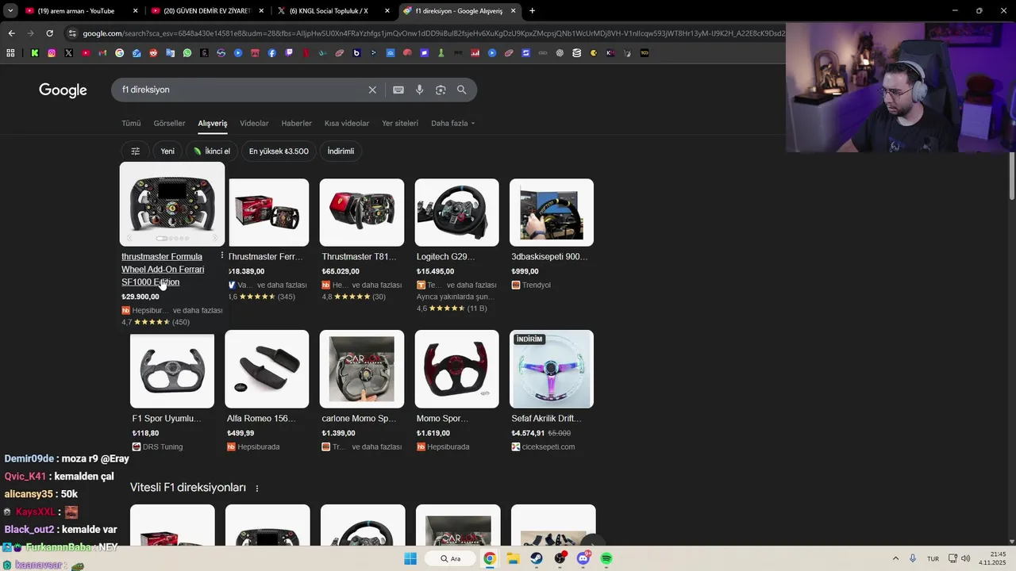This screenshot has height=571, width=1016.
Task: Open the Windows Start menu
Action: point(410,558)
